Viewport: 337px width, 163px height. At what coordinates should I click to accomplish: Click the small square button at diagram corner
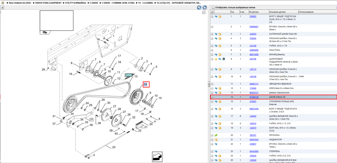click(x=204, y=12)
